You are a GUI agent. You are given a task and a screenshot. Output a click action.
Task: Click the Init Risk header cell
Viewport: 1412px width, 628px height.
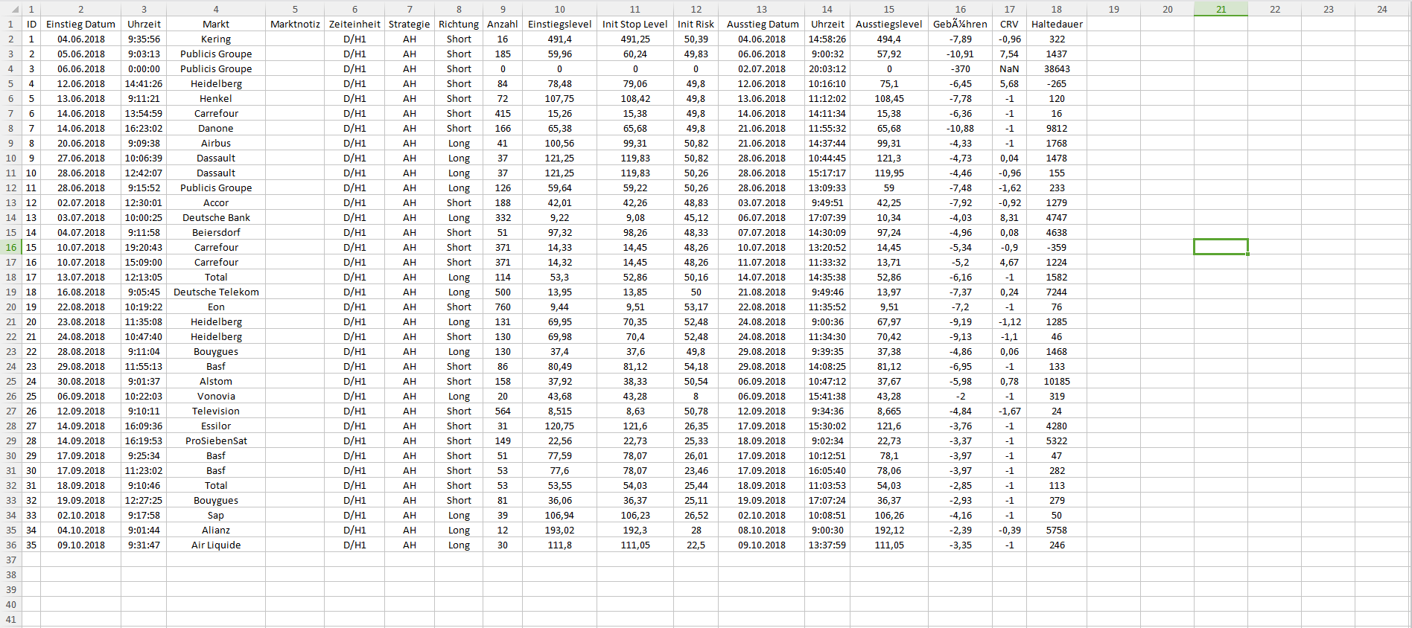[x=696, y=24]
